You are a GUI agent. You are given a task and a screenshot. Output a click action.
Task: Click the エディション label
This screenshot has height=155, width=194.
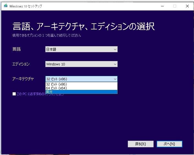coord(21,64)
